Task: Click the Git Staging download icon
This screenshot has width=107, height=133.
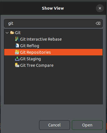Action: tap(17, 59)
